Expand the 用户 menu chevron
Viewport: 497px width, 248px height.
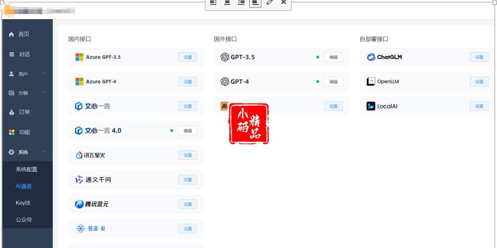(44, 73)
